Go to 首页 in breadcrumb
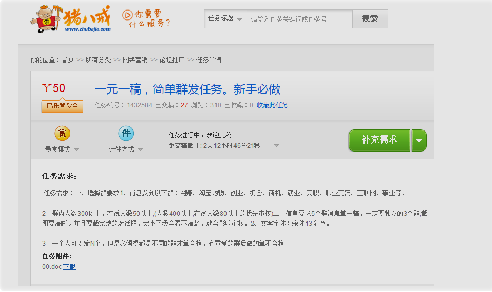The height and width of the screenshot is (292, 492). 67,60
